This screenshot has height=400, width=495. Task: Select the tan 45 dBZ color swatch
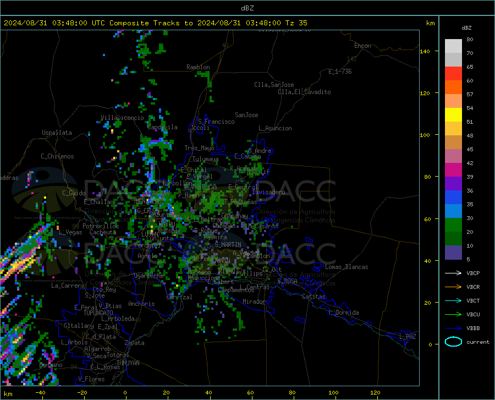[453, 143]
